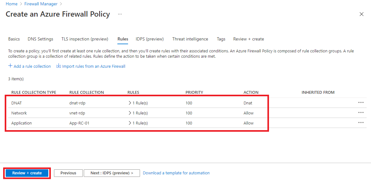The height and width of the screenshot is (180, 371).
Task: Open more options for the vnet-rdp row
Action: pos(361,113)
